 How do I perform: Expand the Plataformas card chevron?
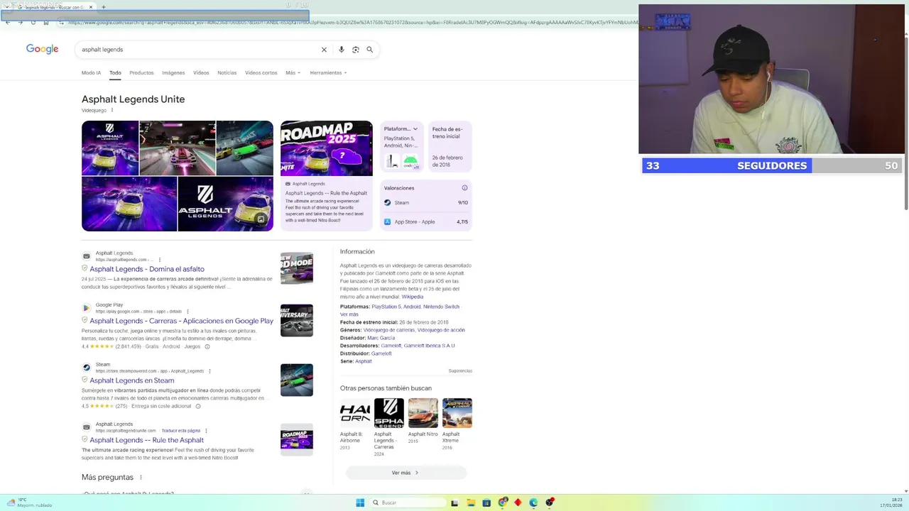tap(415, 129)
